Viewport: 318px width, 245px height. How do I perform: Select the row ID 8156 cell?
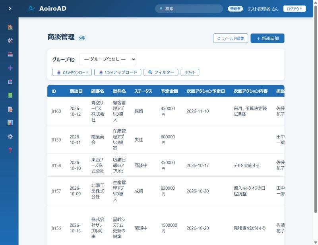coord(56,228)
